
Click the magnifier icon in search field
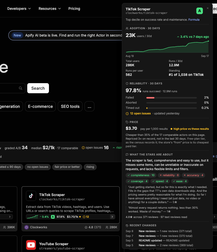point(21,88)
